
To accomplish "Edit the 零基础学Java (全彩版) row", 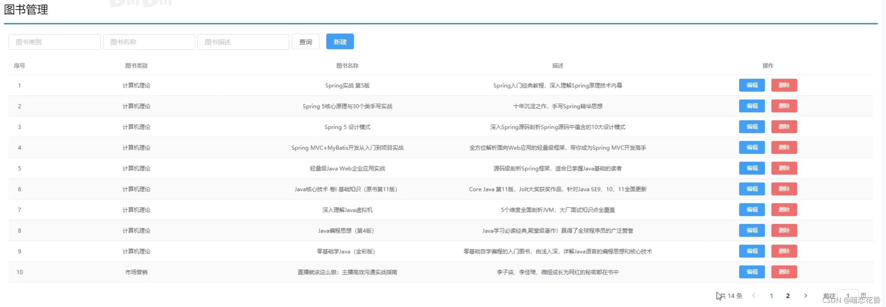I will tap(751, 251).
